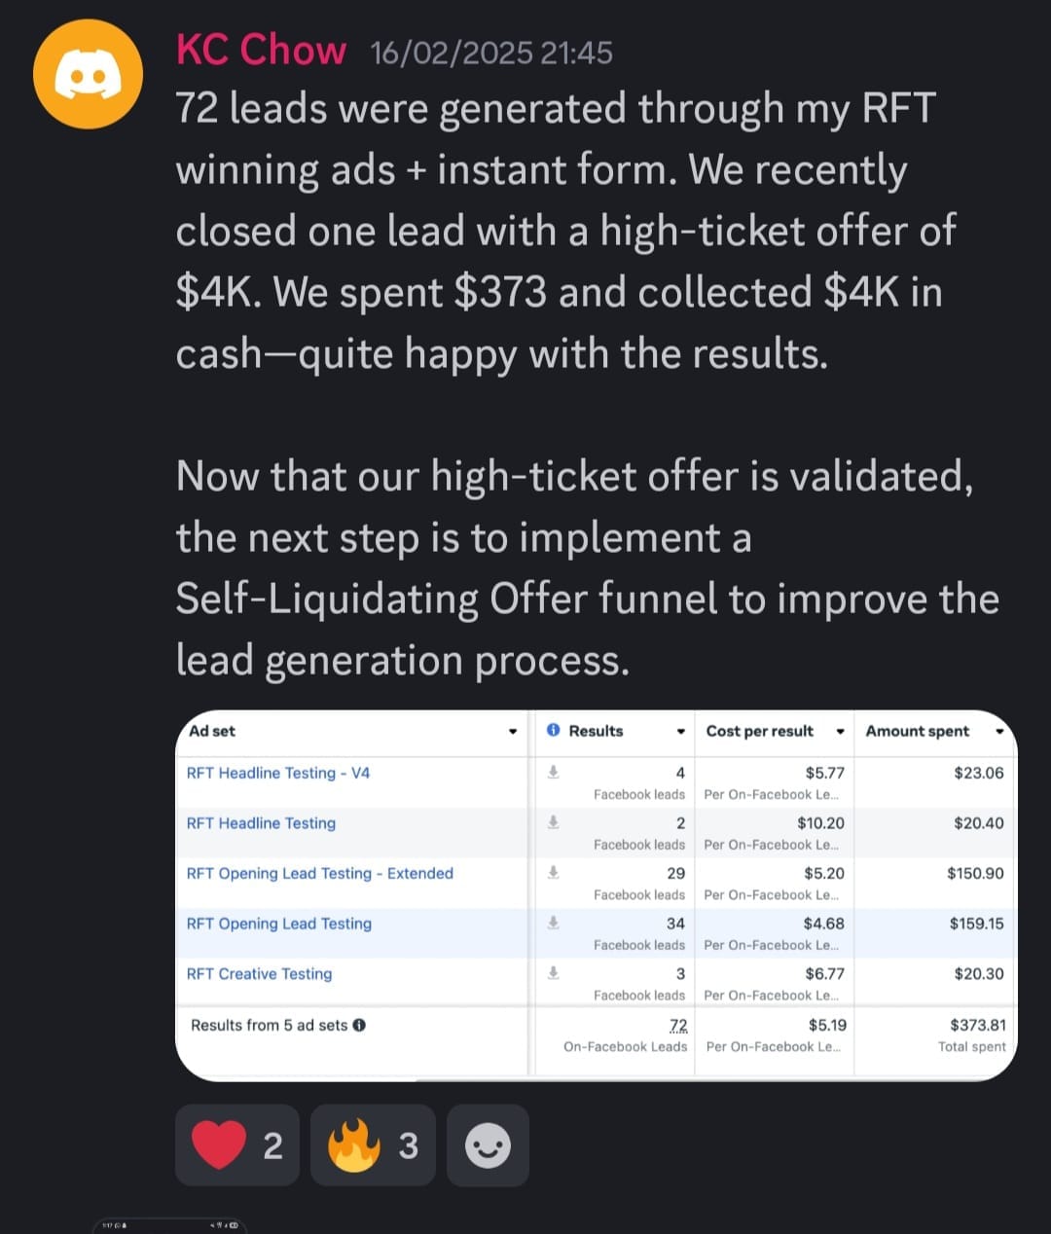Open the RFT Creative Testing ad set link

click(x=259, y=974)
